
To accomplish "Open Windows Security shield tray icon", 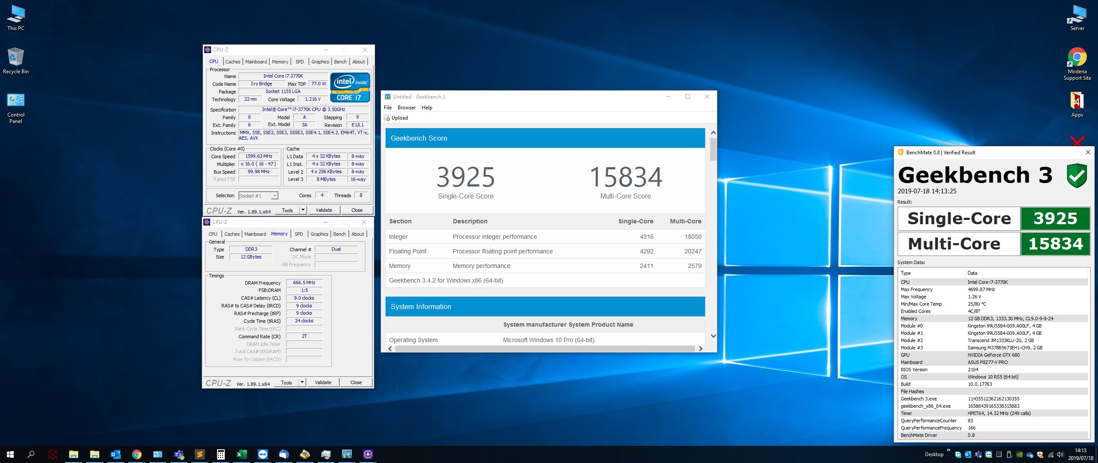I will pyautogui.click(x=1040, y=455).
